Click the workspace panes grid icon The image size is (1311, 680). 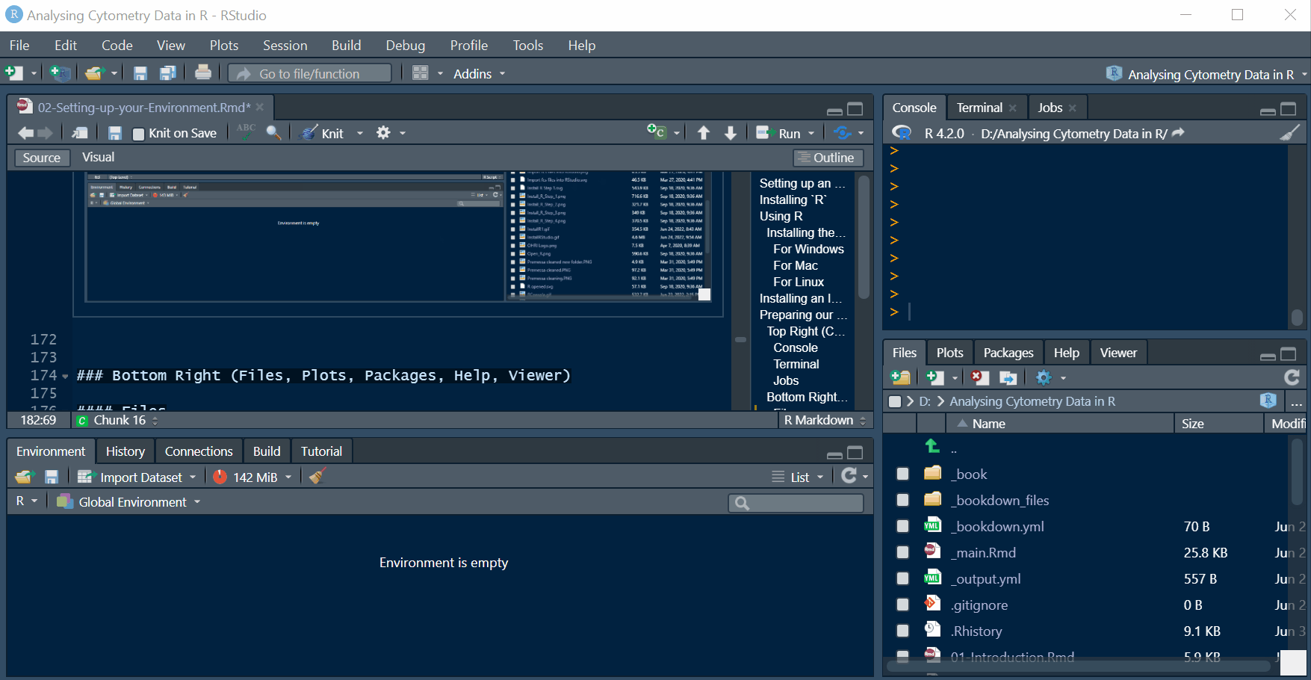[x=421, y=73]
